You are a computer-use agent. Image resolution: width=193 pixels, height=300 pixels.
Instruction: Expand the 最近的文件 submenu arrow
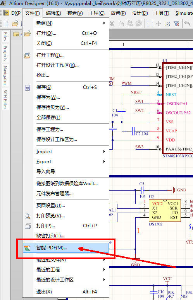(104, 260)
